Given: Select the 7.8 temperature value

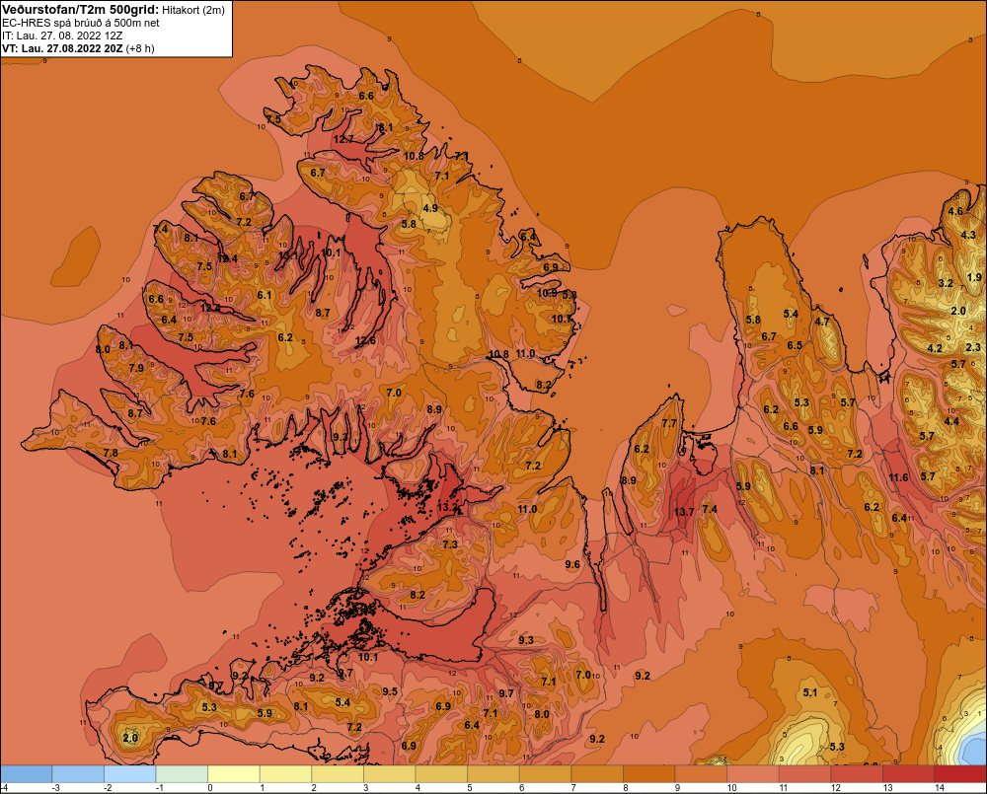Looking at the screenshot, I should [111, 453].
